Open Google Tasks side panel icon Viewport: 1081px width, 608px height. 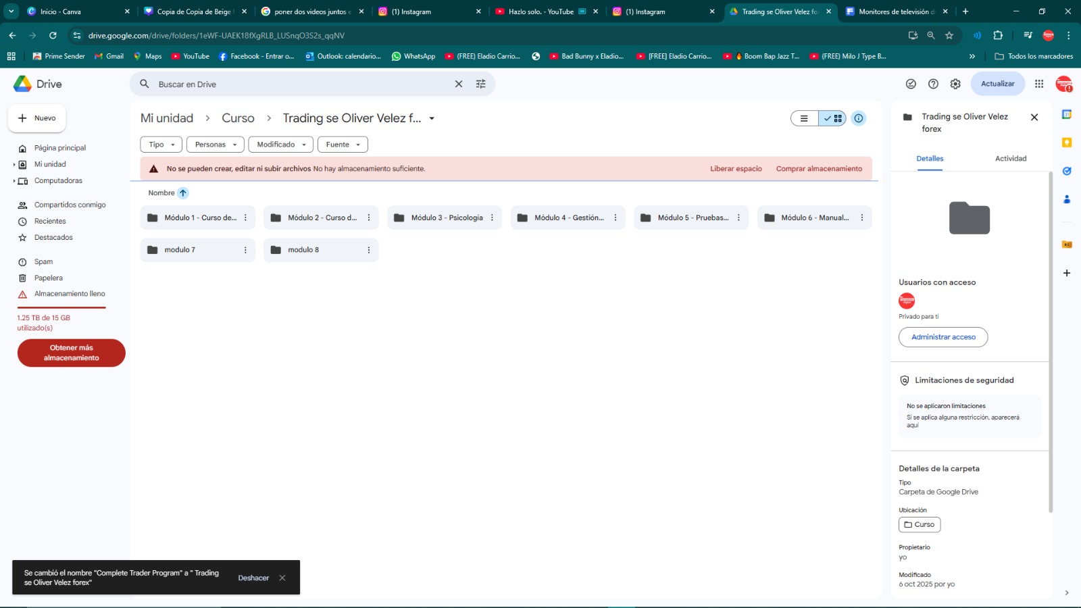(x=1067, y=171)
